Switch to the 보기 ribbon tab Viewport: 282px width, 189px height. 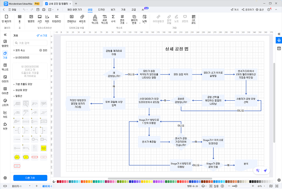[113, 9]
